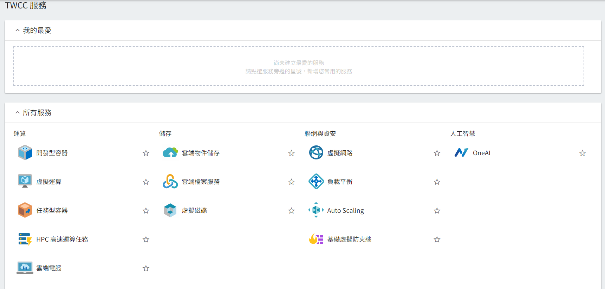Image resolution: width=605 pixels, height=289 pixels.
Task: Favorite 任務型容器 with its star
Action: (x=146, y=211)
